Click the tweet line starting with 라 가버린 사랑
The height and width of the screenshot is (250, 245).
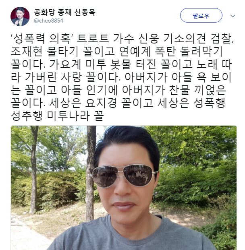[x=121, y=77]
